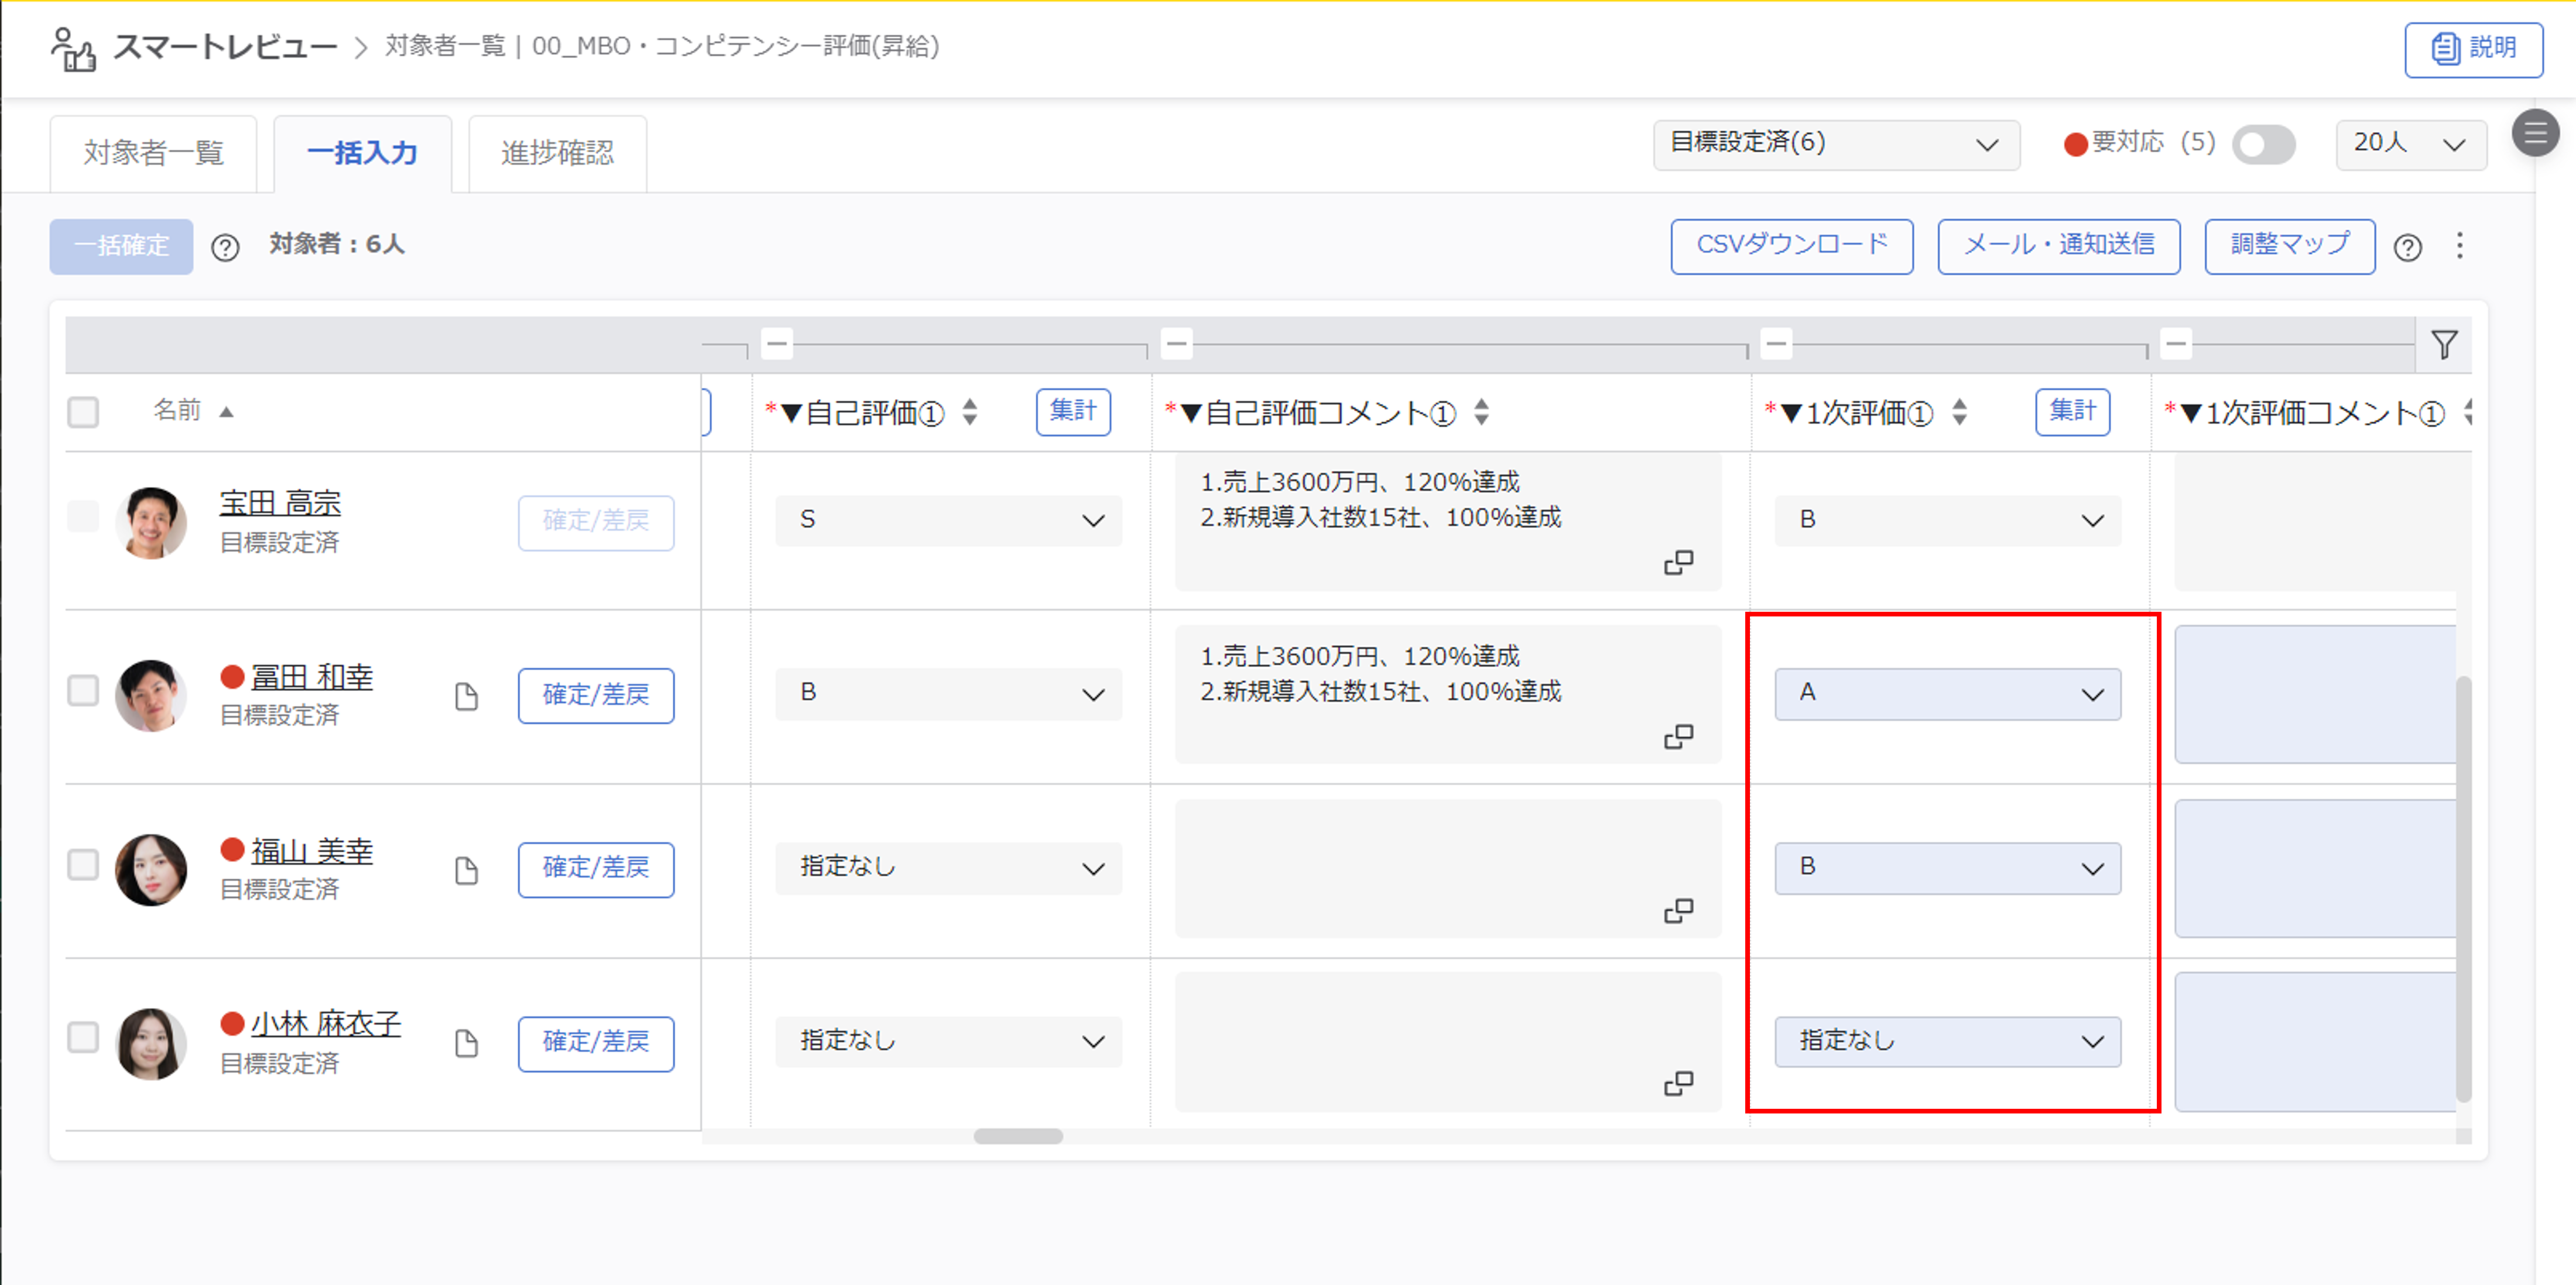Check the checkbox for 冨田 和幸
The height and width of the screenshot is (1285, 2576).
83,691
